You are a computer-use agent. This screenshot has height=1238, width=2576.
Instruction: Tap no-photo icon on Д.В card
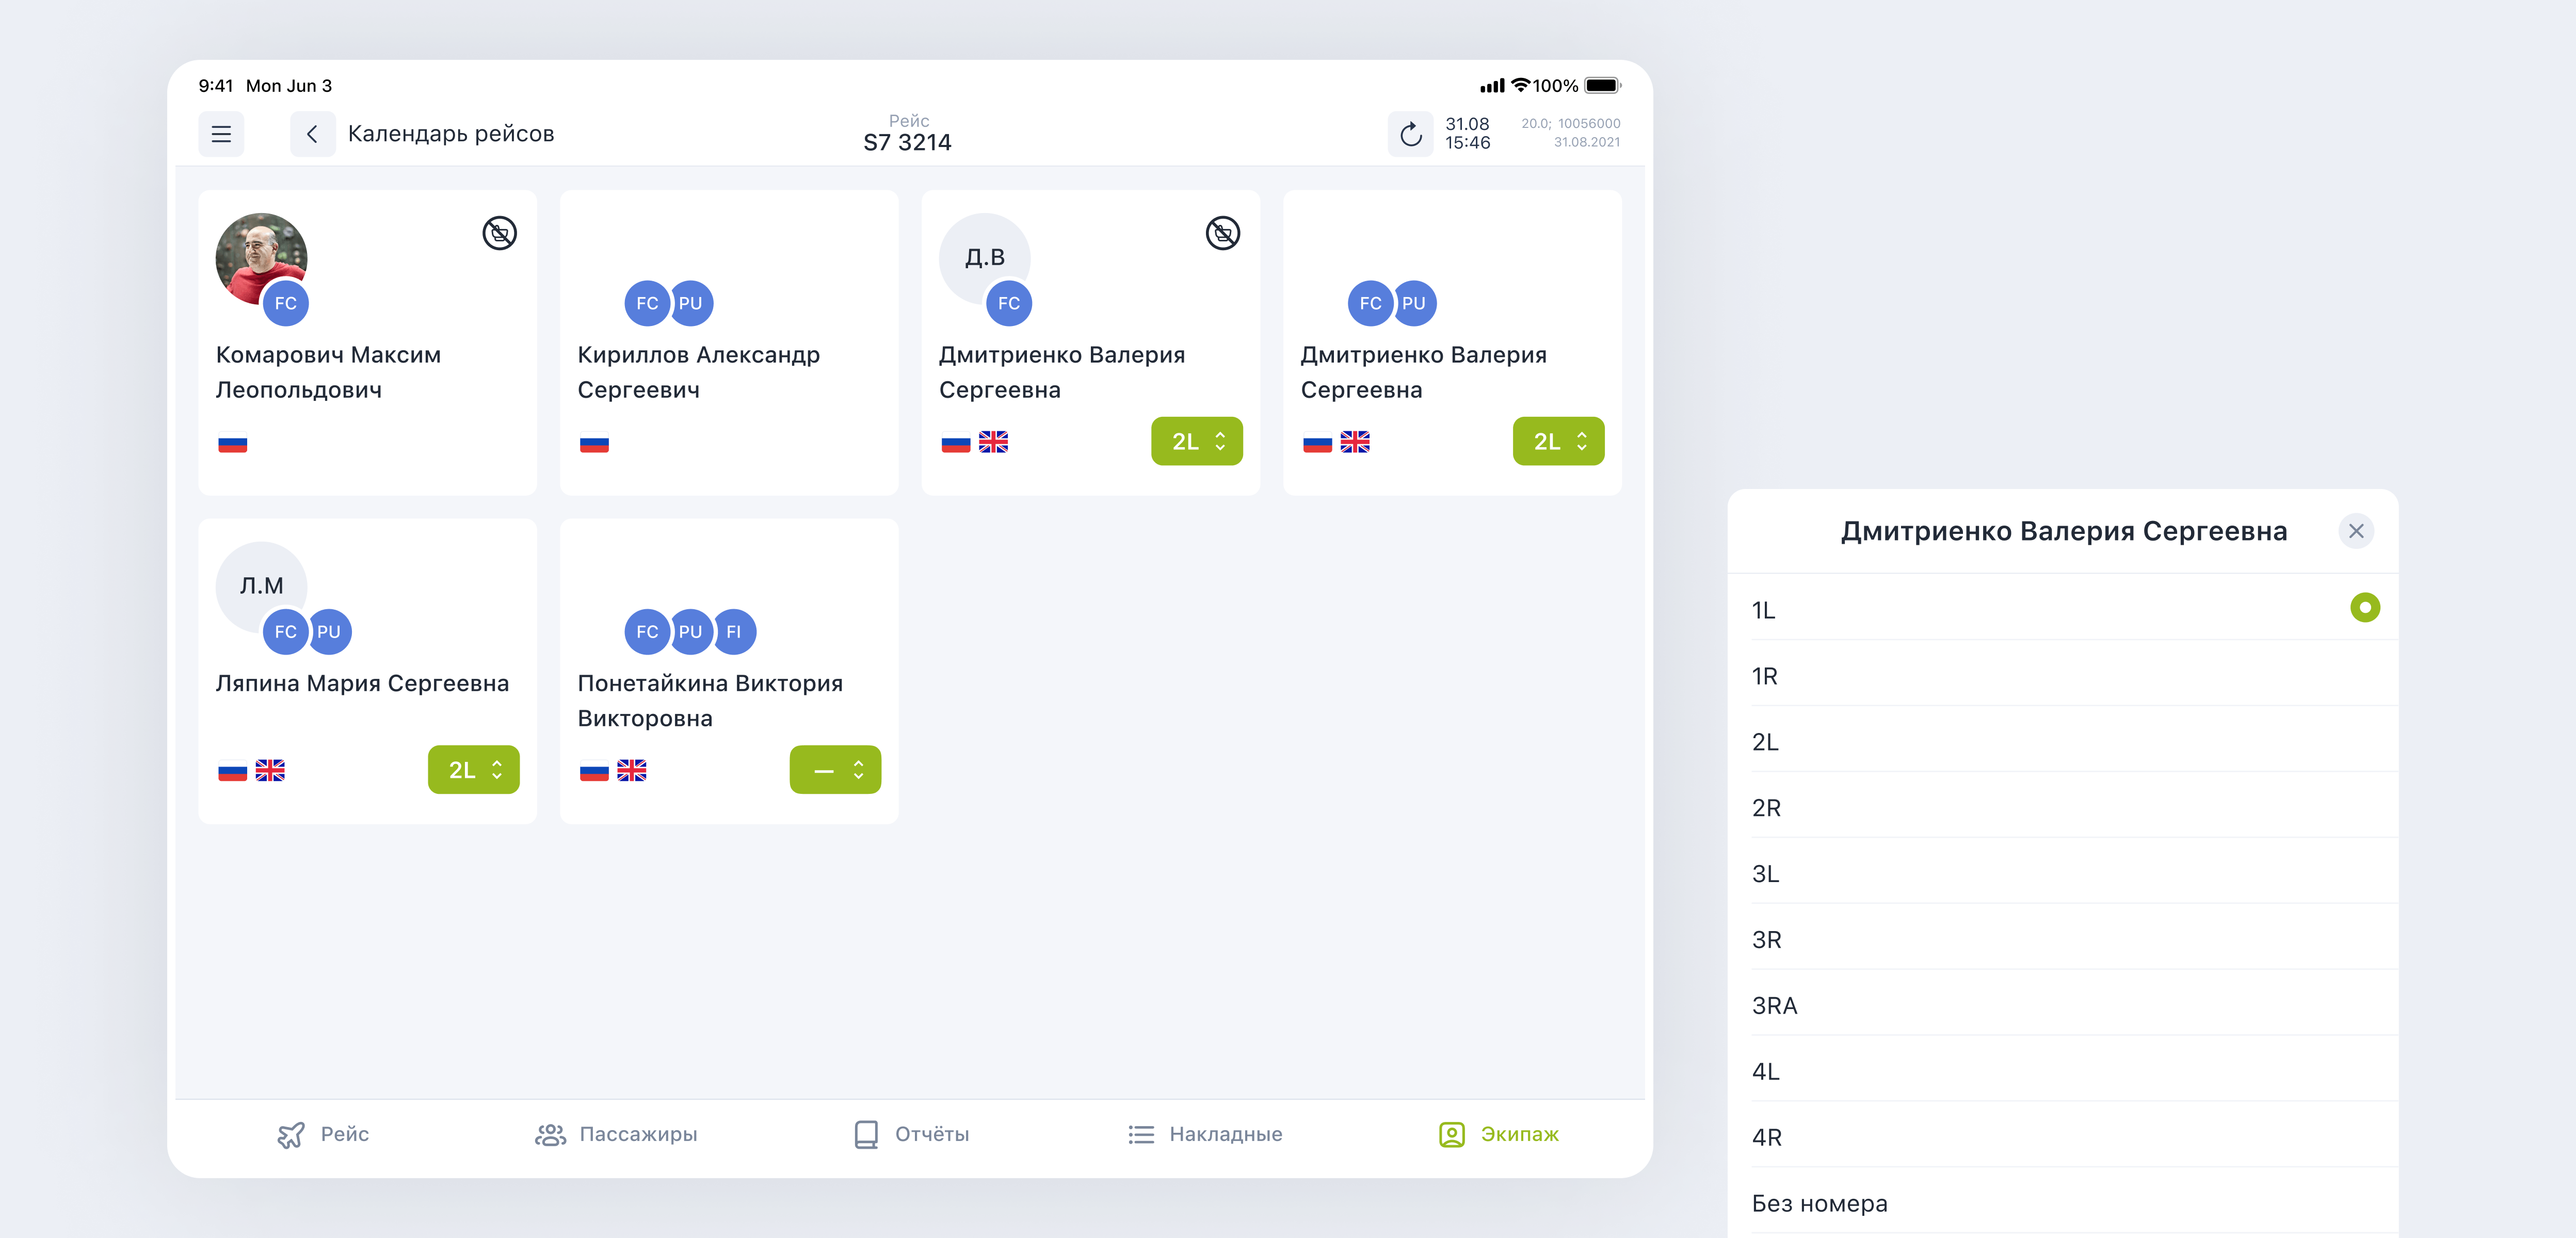point(1222,233)
